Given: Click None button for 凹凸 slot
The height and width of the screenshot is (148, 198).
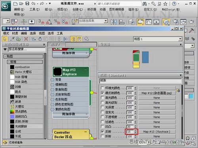Looking at the screenshot, I should point(157,127).
